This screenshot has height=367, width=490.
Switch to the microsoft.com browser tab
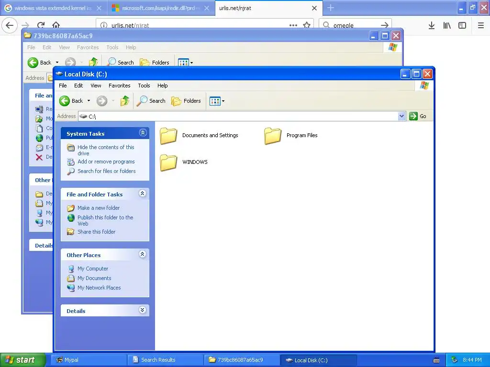(x=161, y=8)
